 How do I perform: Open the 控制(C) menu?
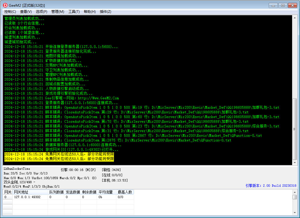pyautogui.click(x=10, y=12)
